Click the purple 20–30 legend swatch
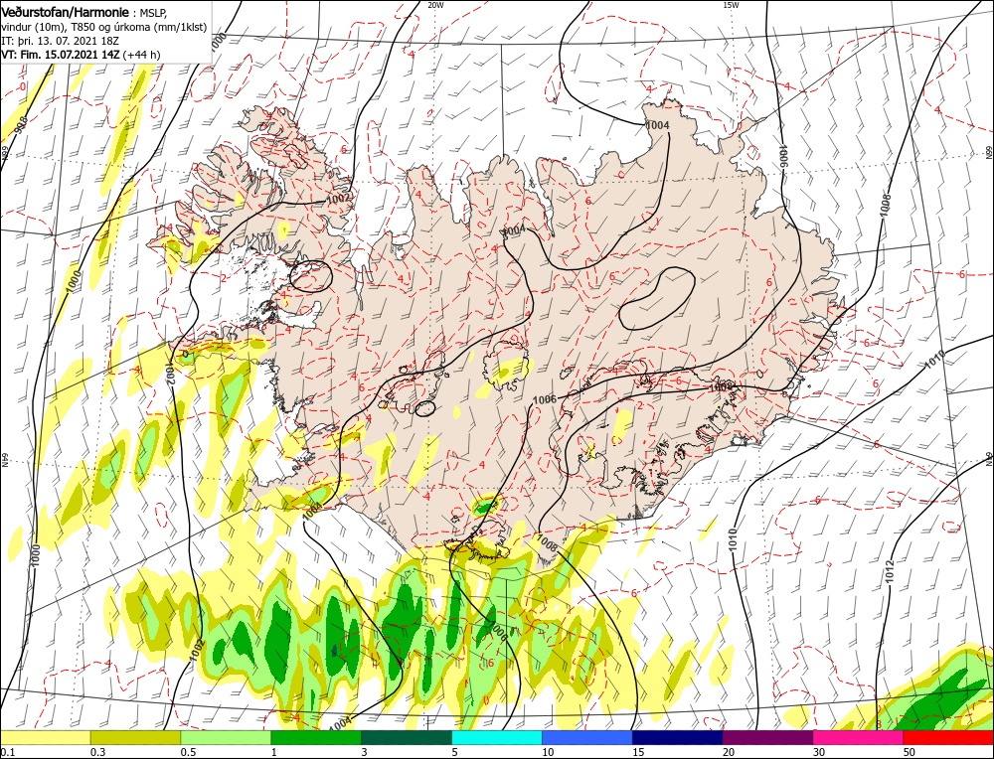 tap(767, 737)
